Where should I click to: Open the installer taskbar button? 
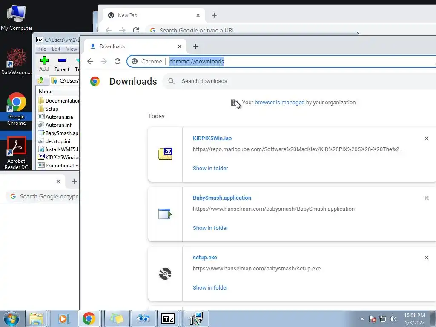click(x=196, y=318)
